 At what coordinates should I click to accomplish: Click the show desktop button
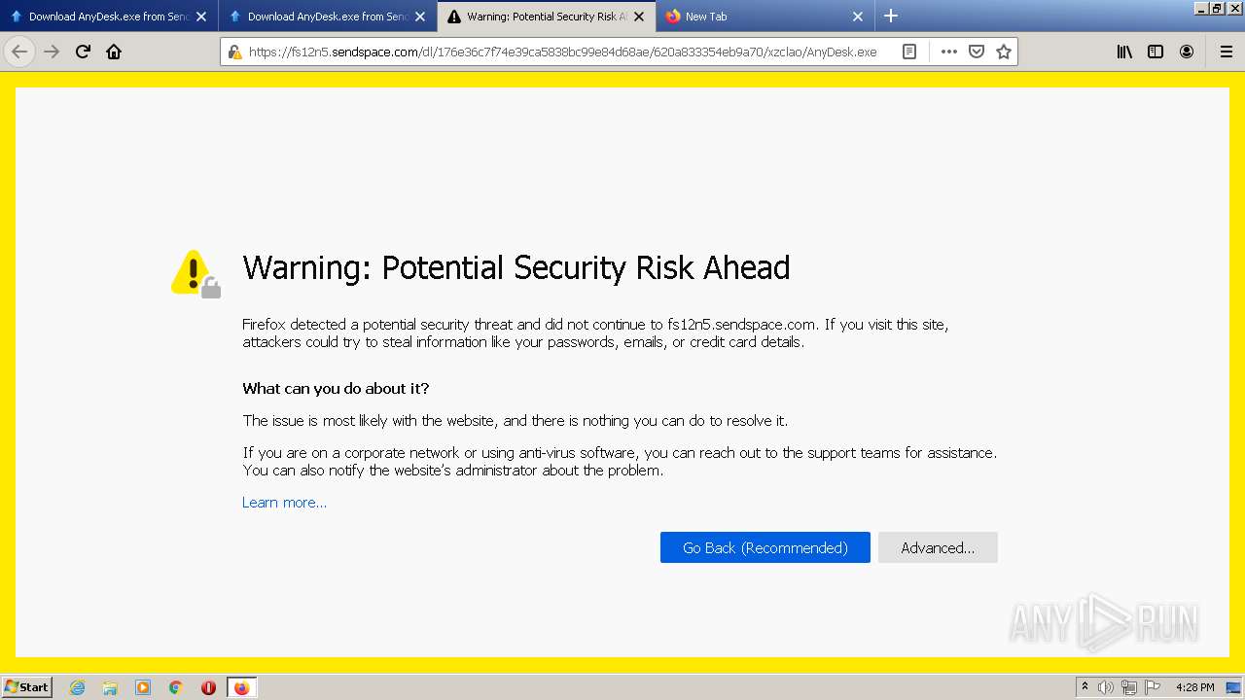(1234, 687)
